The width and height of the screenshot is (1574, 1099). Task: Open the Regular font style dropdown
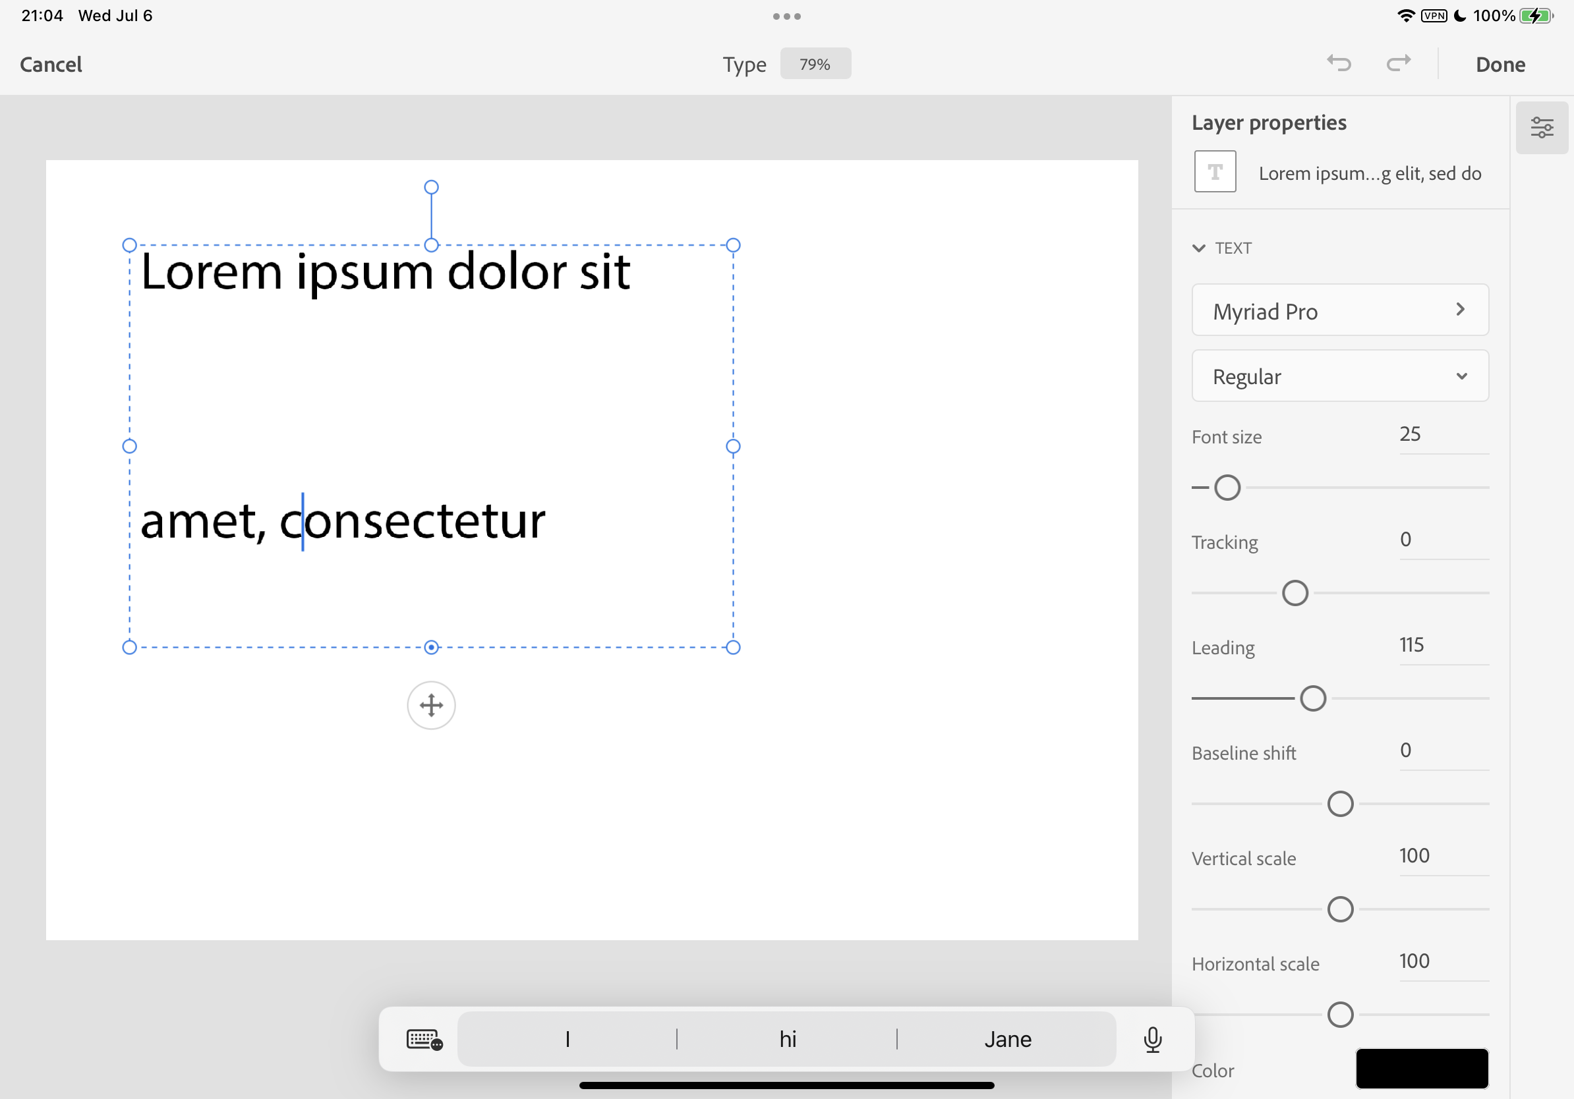point(1339,376)
